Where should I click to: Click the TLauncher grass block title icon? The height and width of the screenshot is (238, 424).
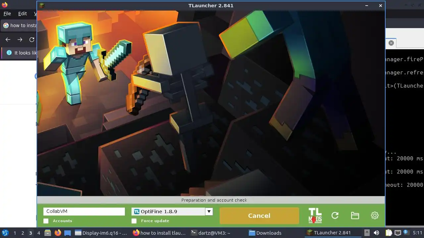tap(41, 6)
